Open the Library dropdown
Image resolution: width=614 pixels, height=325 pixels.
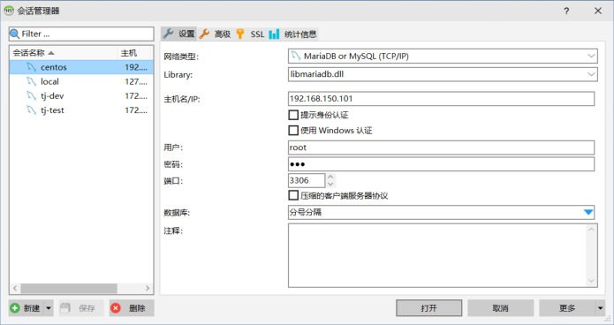(x=591, y=74)
